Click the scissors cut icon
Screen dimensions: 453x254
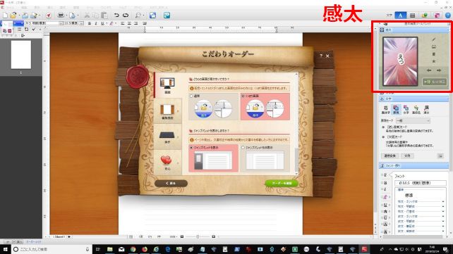pos(87,15)
